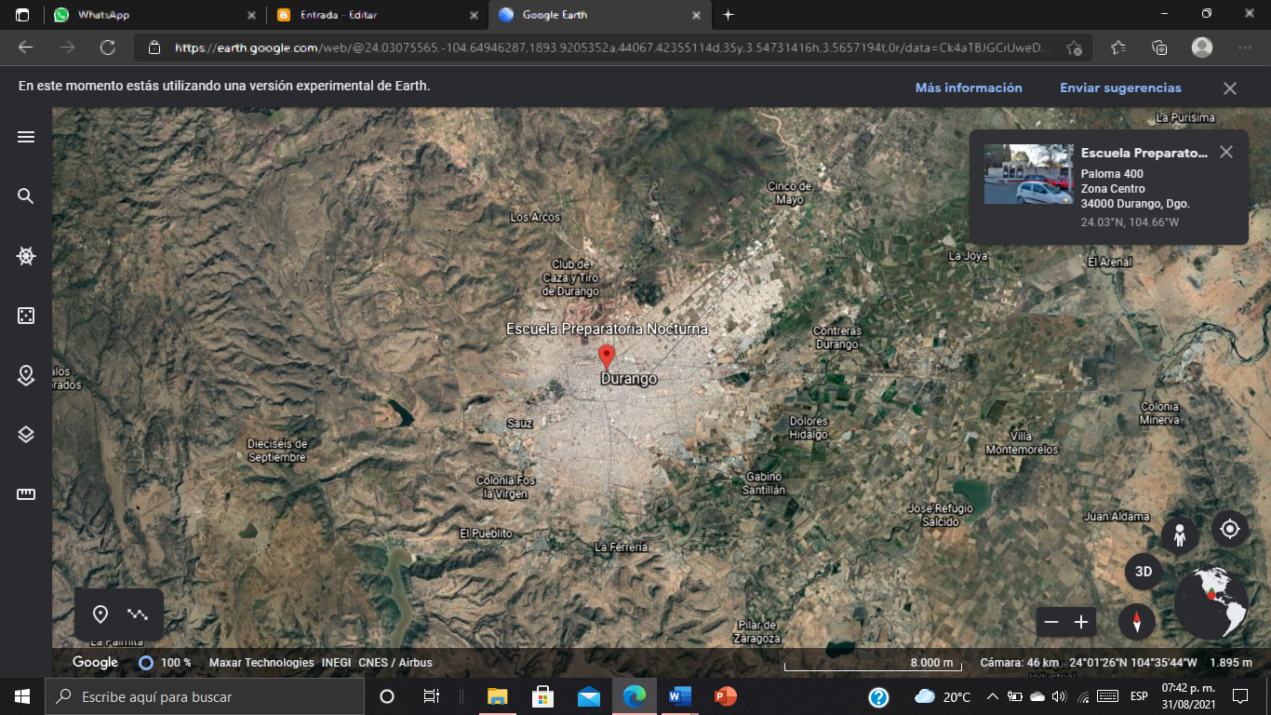Open the Windows Start menu
This screenshot has width=1271, height=715.
(22, 696)
